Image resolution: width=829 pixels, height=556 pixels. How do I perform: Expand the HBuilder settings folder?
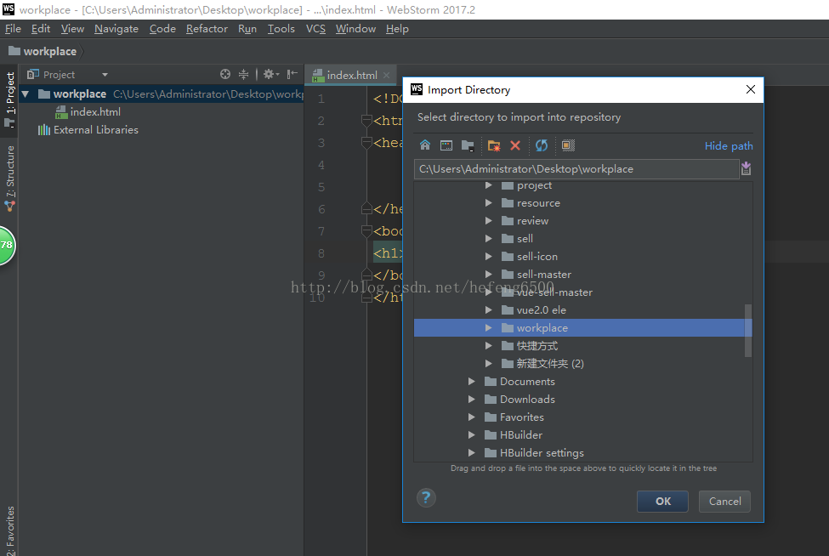coord(472,452)
